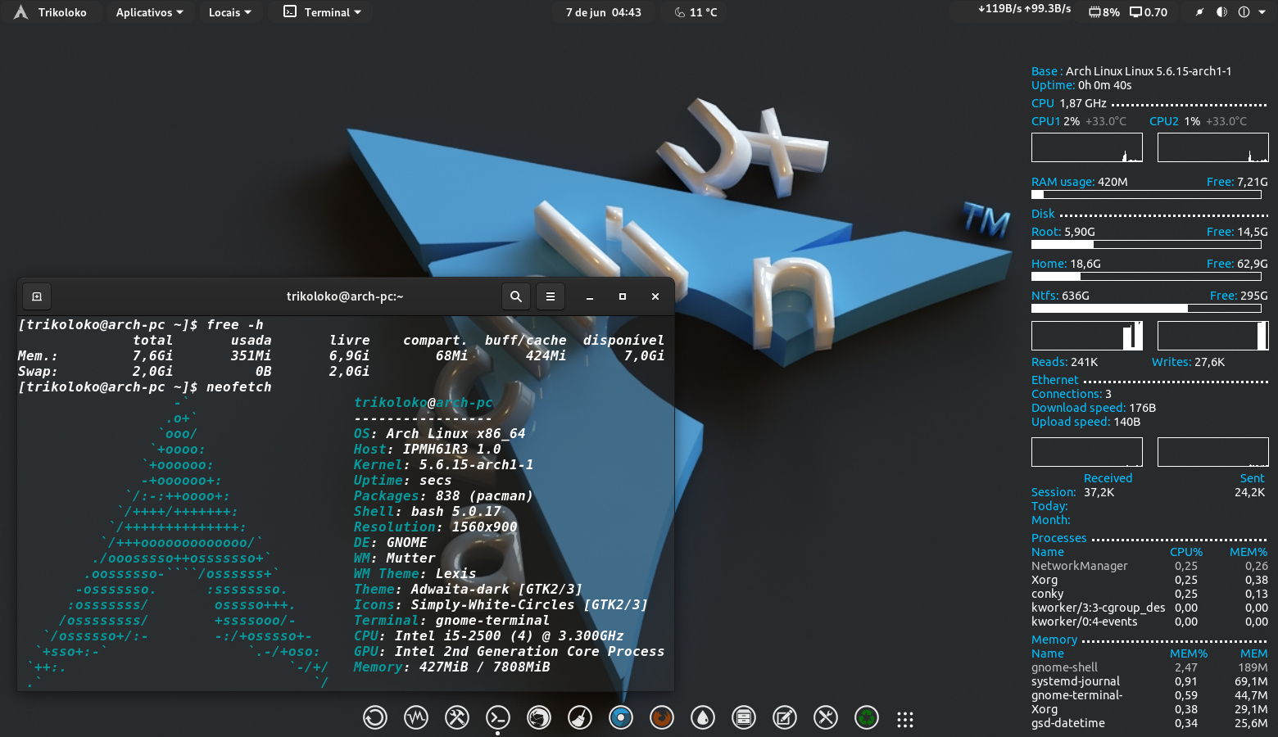Add a new terminal tab

(37, 296)
